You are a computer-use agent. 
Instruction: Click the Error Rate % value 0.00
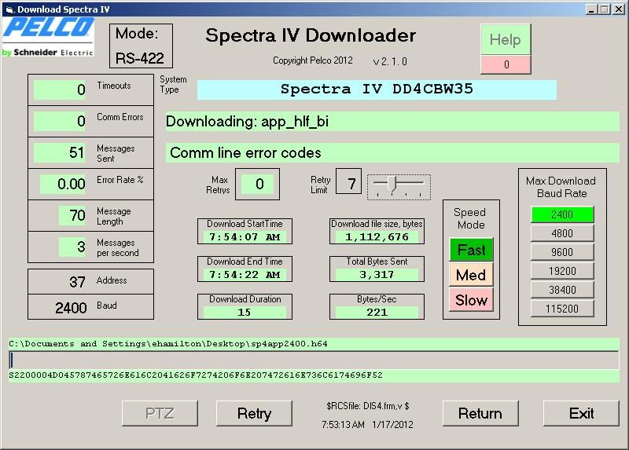[x=63, y=184]
